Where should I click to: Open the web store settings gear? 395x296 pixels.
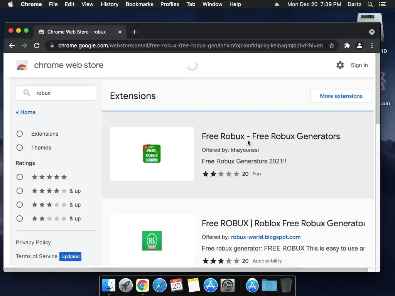click(340, 65)
